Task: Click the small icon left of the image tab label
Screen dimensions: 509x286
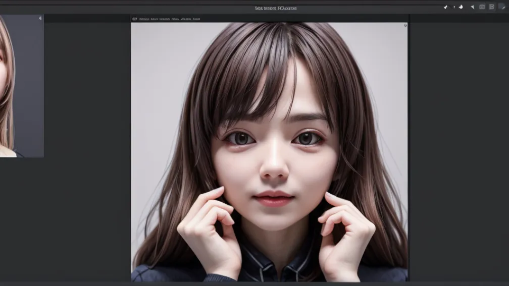Action: click(135, 19)
